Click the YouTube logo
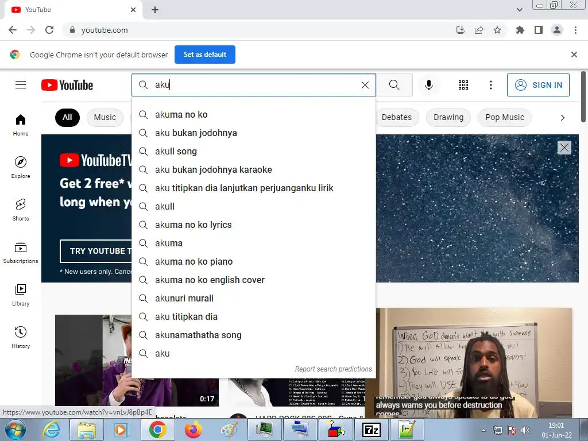588x441 pixels. point(67,85)
